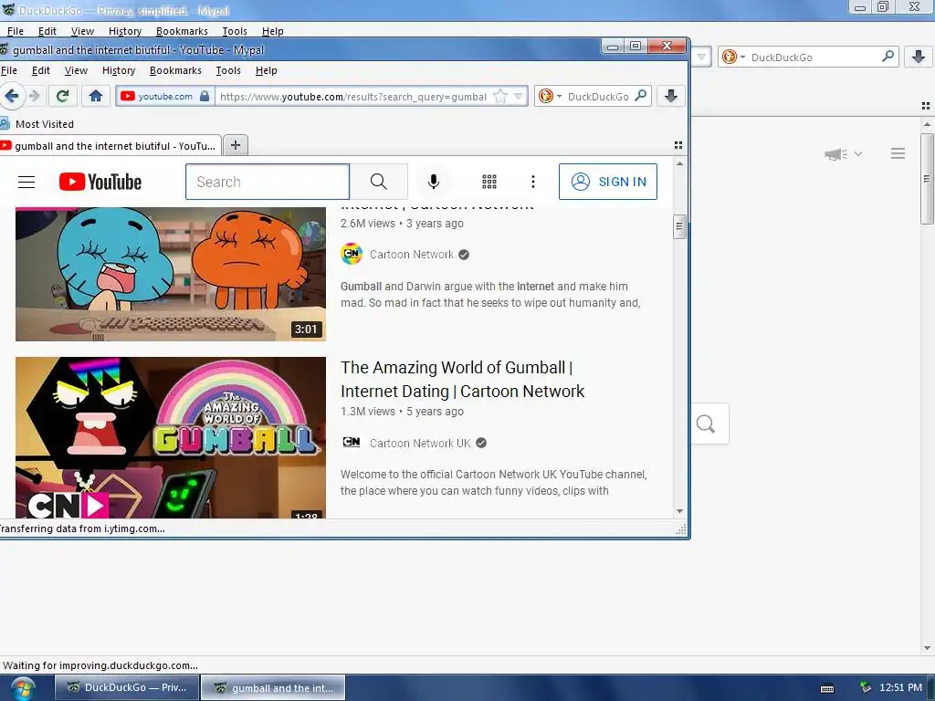Click the SIGN IN button

point(607,182)
